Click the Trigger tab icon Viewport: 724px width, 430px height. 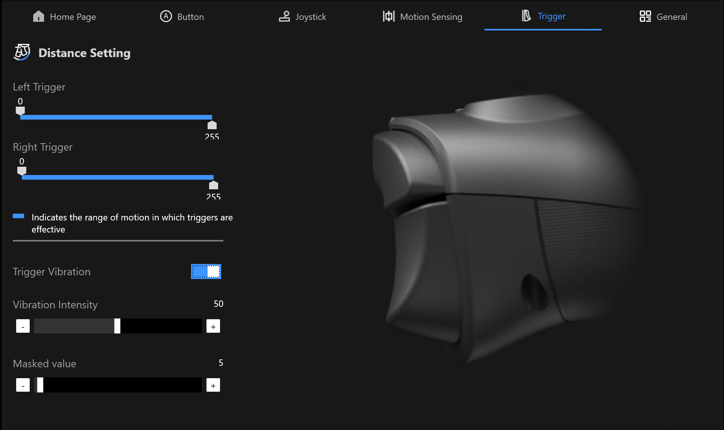click(526, 16)
